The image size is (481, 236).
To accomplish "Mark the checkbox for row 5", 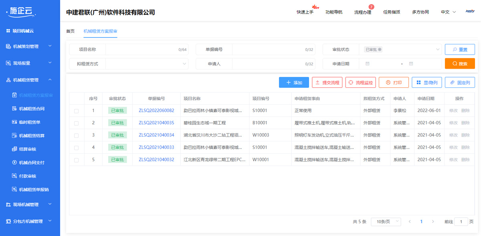I will (x=76, y=160).
